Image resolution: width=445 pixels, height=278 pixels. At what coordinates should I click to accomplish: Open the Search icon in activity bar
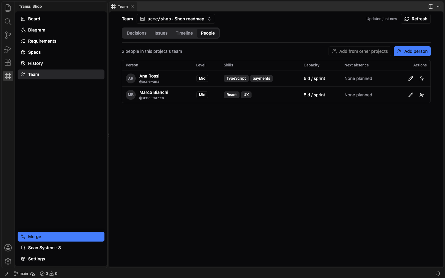tap(8, 21)
